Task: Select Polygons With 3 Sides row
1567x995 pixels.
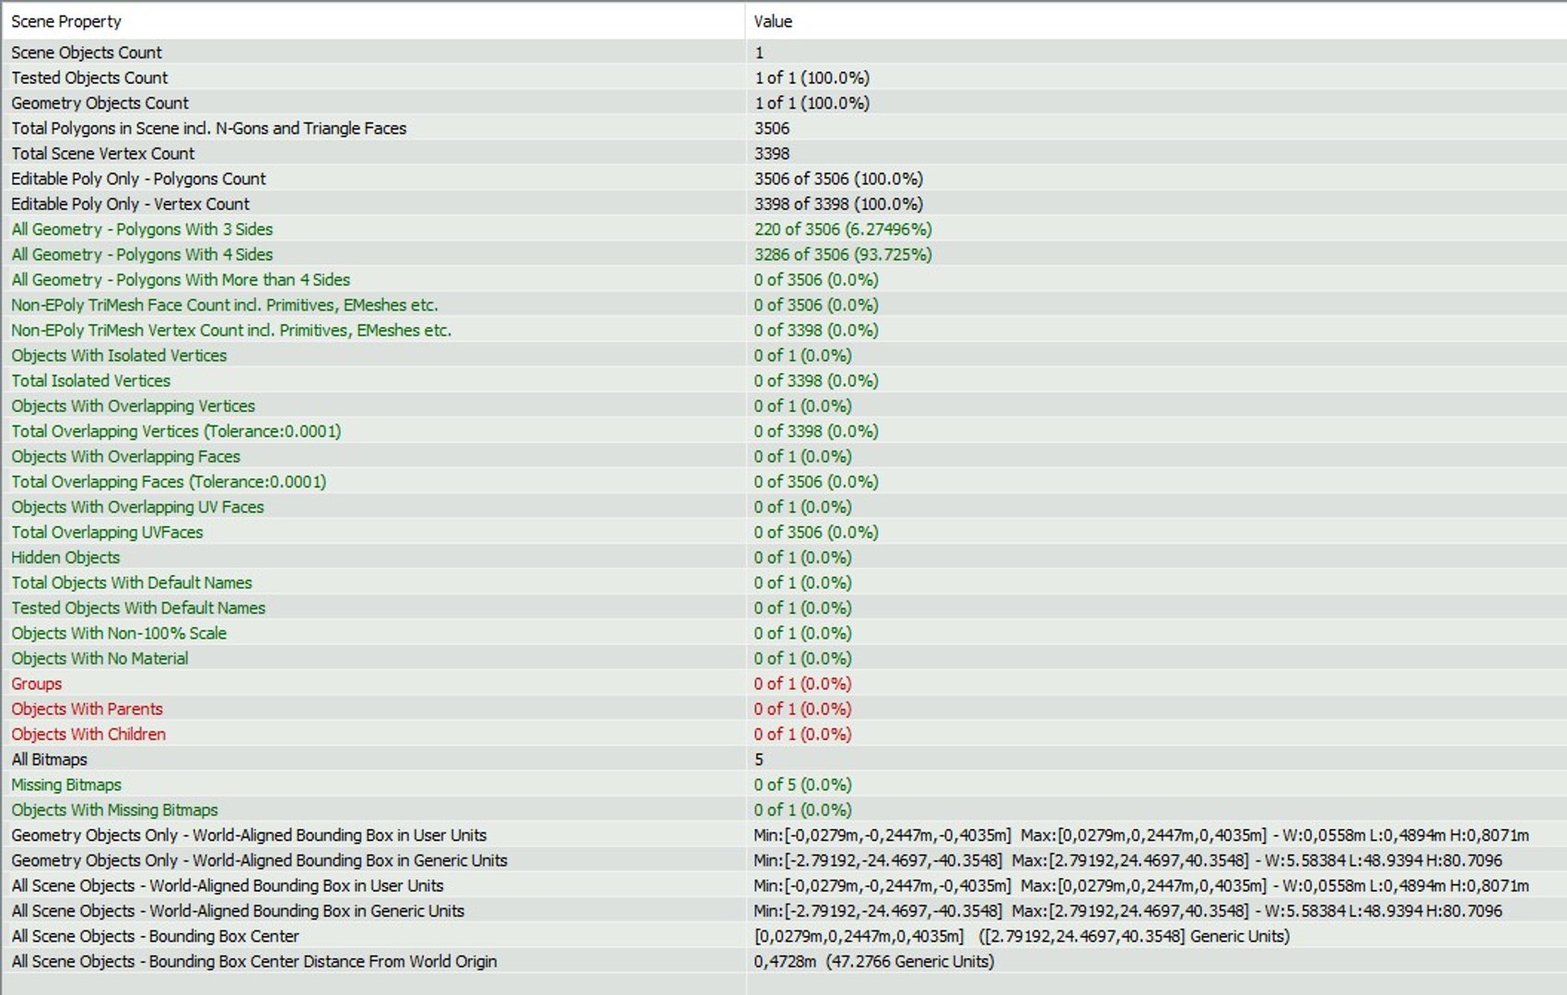Action: (783, 229)
